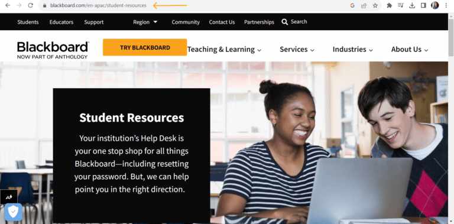Click the shield badge icon at bottom left
The height and width of the screenshot is (224, 454).
pyautogui.click(x=14, y=212)
